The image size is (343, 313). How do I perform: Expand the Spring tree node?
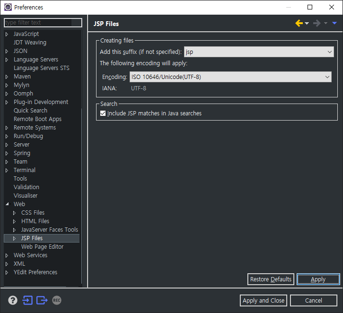(7, 154)
